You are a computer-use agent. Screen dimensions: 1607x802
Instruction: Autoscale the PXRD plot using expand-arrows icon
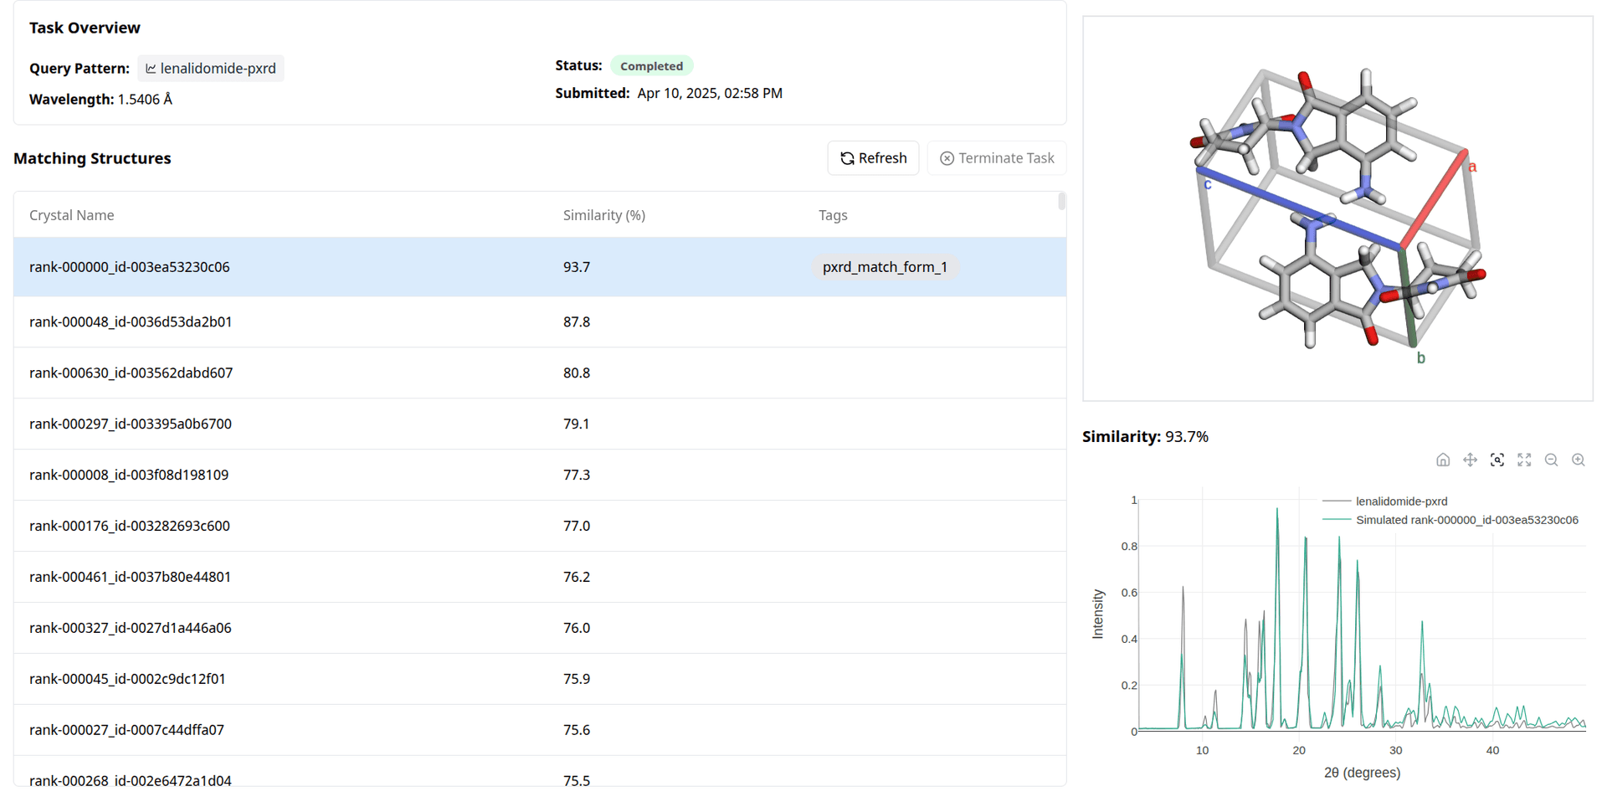click(1524, 460)
